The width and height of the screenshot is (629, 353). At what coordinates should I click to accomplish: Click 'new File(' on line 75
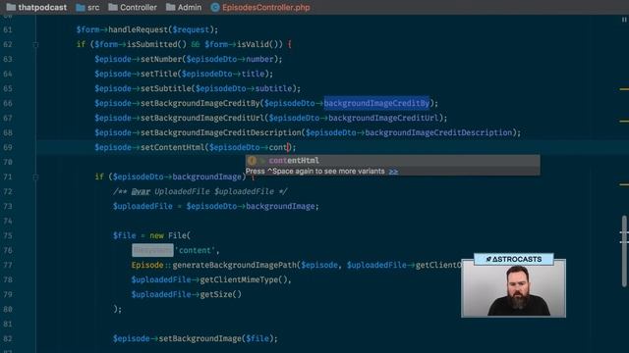[170, 235]
